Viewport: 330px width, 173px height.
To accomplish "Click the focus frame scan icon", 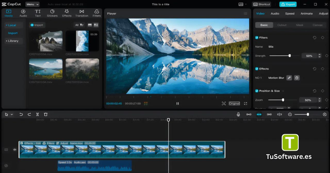I will [224, 103].
